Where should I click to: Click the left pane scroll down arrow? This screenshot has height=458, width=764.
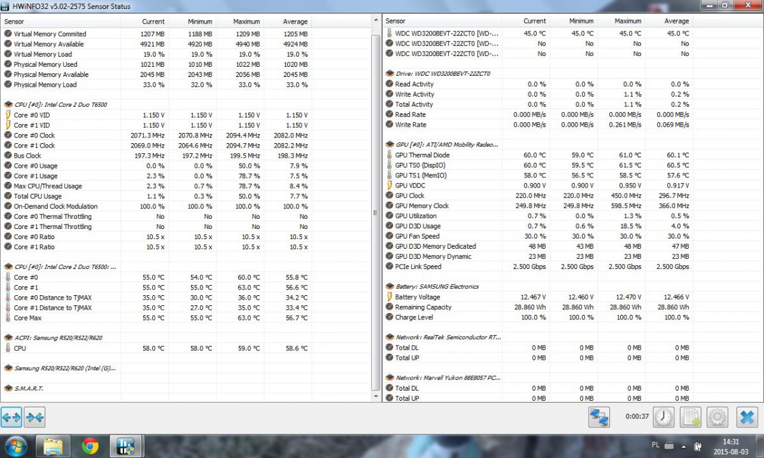tap(376, 396)
